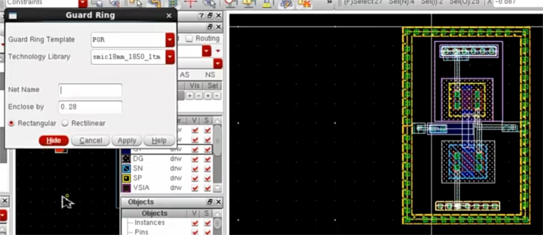Click the blue pencil edit toolbar icon
Image resolution: width=543 pixels, height=235 pixels.
click(286, 3)
